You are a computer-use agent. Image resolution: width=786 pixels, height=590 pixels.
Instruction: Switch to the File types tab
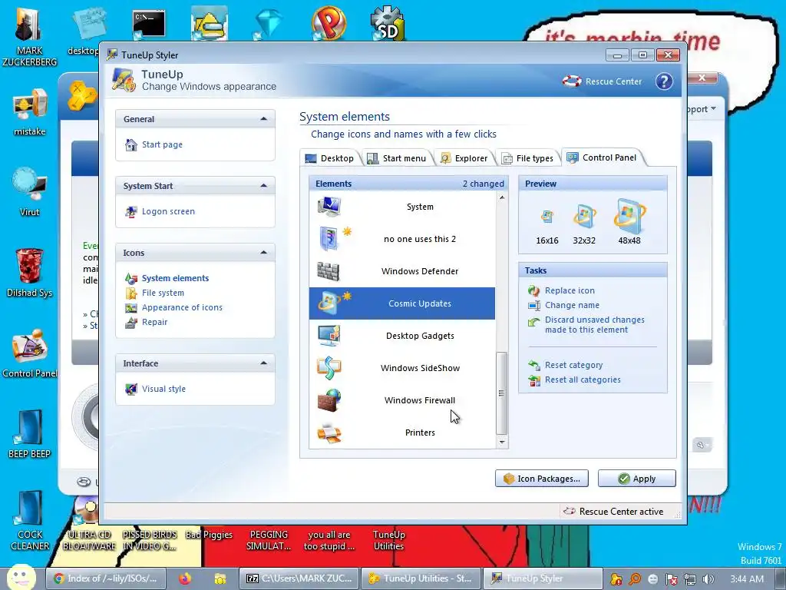pos(527,158)
